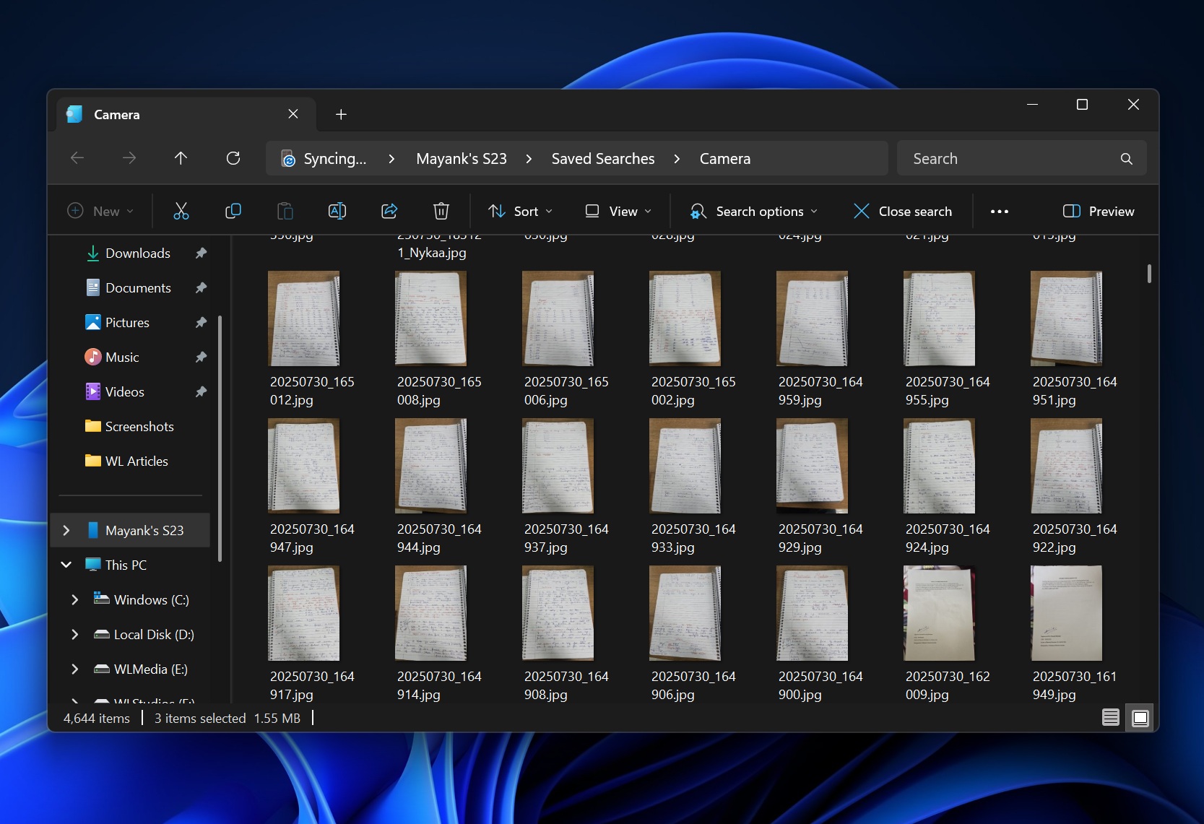Switch to large thumbnails view in status bar
This screenshot has height=824, width=1204.
pyautogui.click(x=1140, y=718)
